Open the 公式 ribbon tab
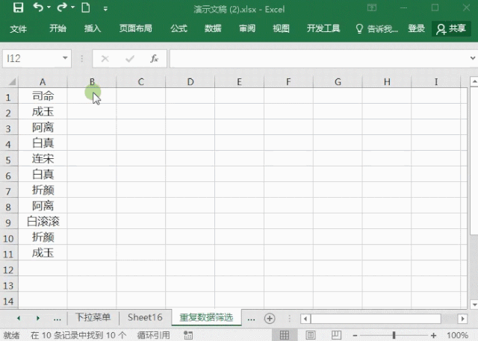This screenshot has width=478, height=341. (x=179, y=28)
